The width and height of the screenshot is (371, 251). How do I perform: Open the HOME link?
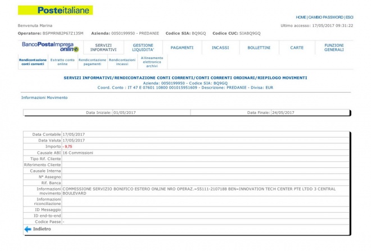coord(301,17)
